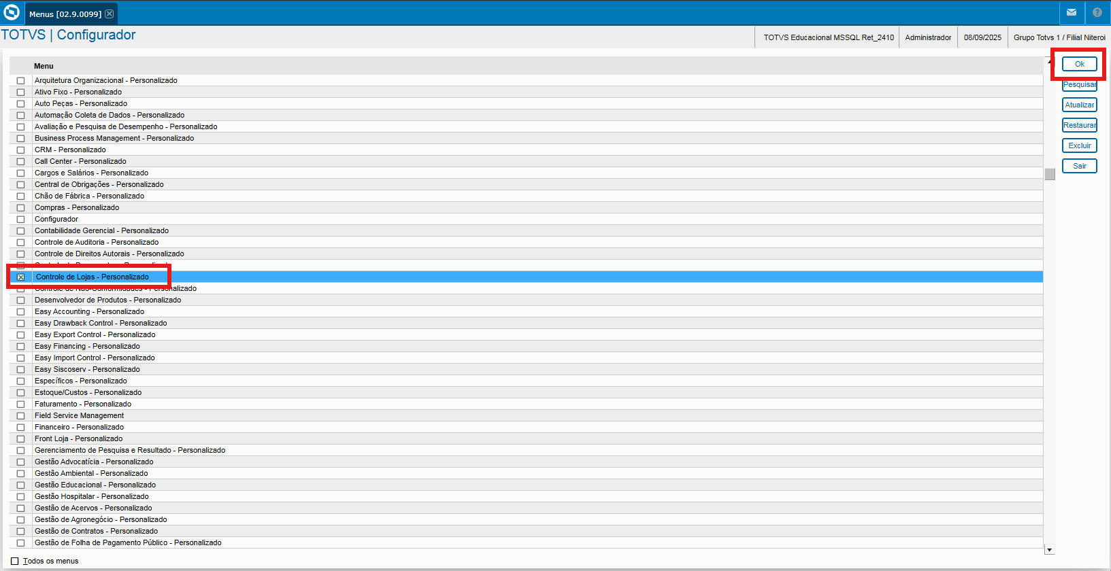This screenshot has width=1111, height=571.
Task: Check the Ativo Fixo checkbox
Action: click(20, 92)
